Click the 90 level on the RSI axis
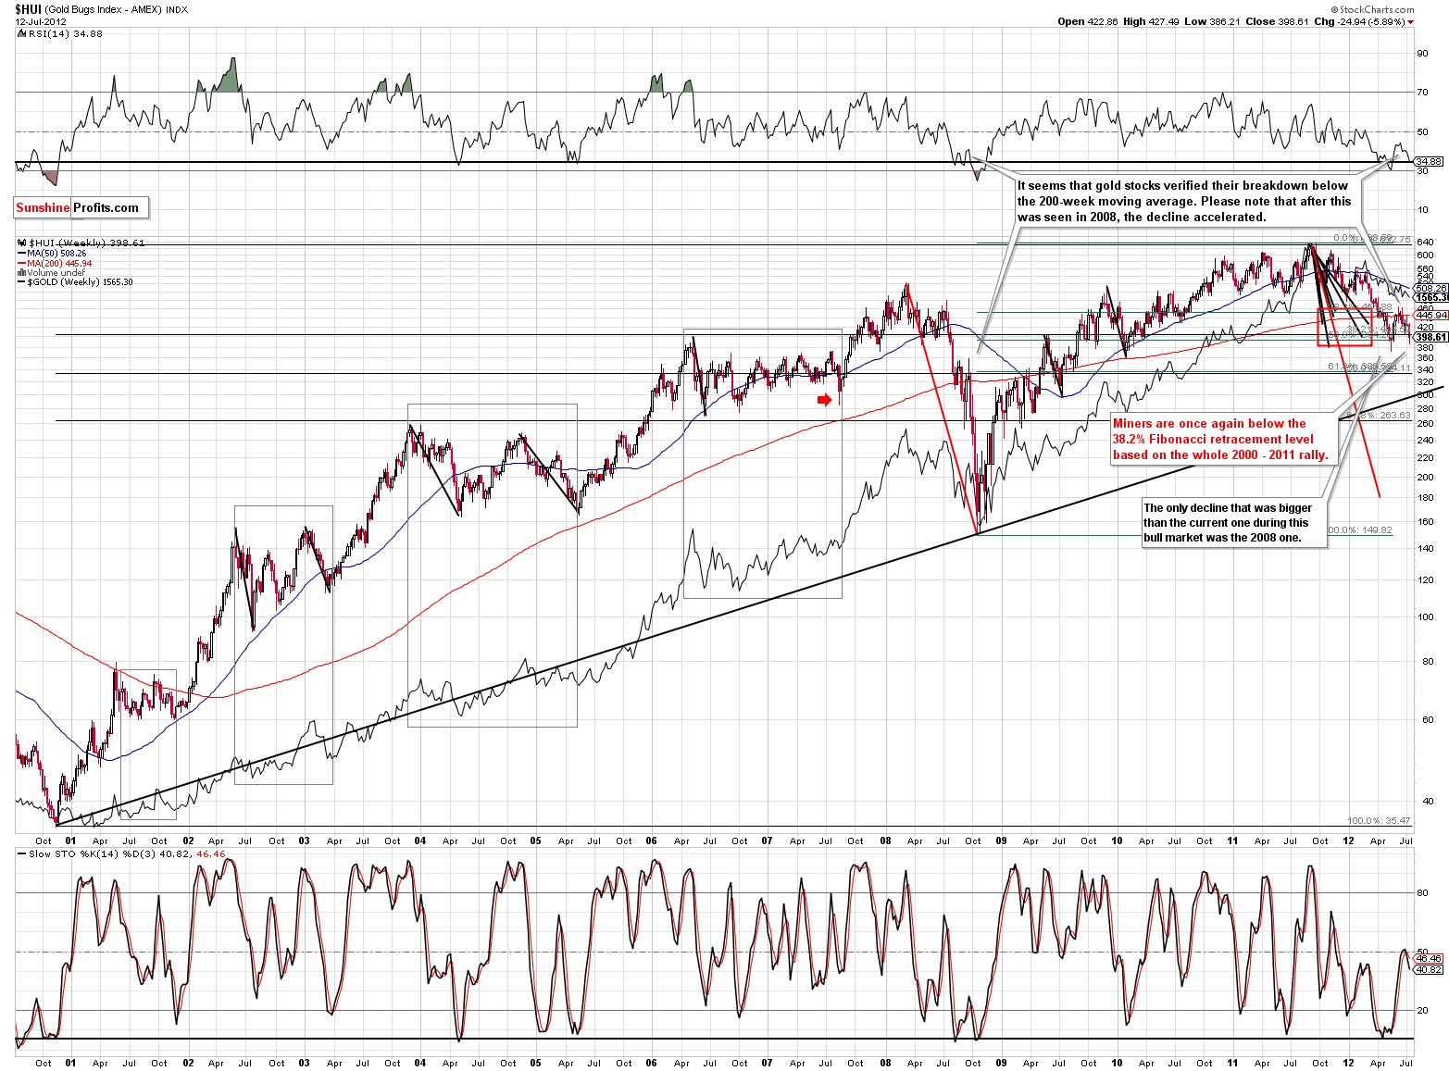Viewport: 1449px width, 1071px height. pyautogui.click(x=1422, y=53)
